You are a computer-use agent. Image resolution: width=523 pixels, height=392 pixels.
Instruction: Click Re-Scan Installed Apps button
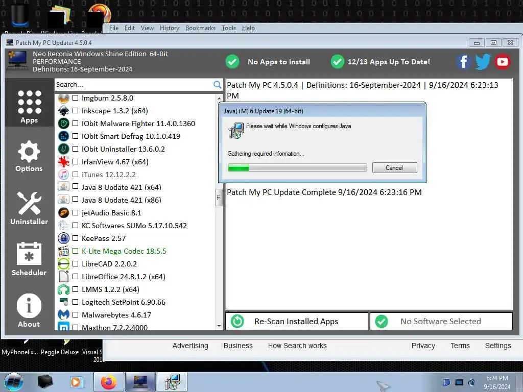pos(297,322)
